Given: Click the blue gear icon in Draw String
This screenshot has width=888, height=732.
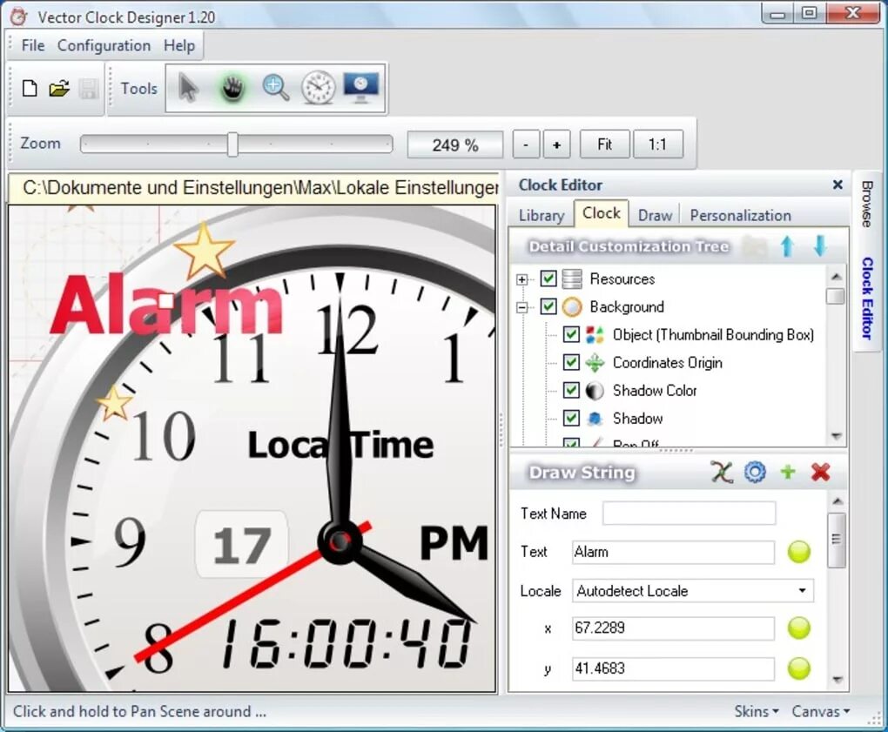Looking at the screenshot, I should 755,472.
